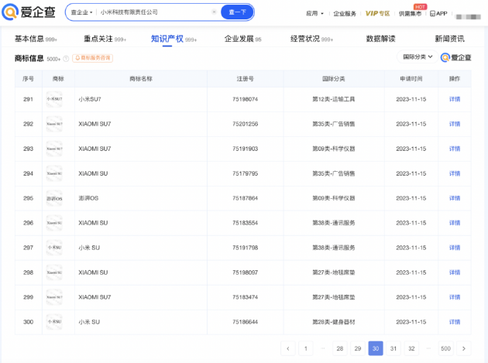
Task: Click the APP download icon link
Action: [x=438, y=13]
